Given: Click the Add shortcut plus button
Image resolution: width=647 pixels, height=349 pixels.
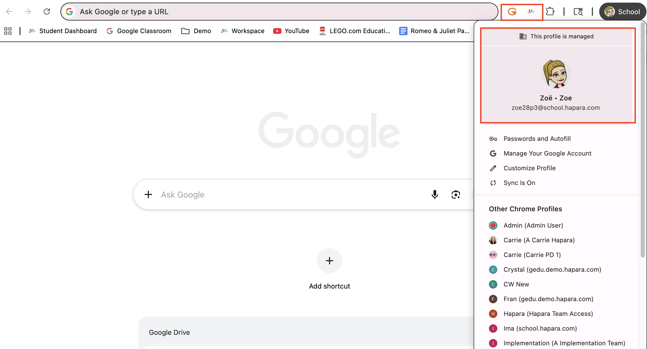Looking at the screenshot, I should [x=330, y=261].
